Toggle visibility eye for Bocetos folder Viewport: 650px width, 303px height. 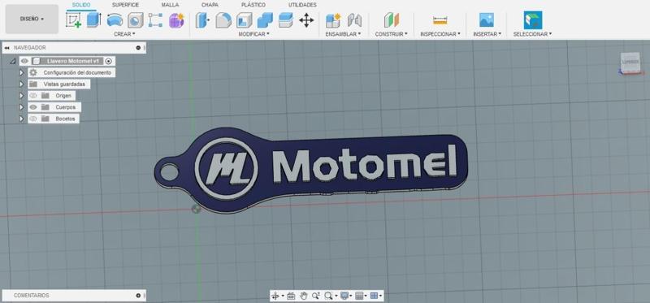(x=33, y=119)
